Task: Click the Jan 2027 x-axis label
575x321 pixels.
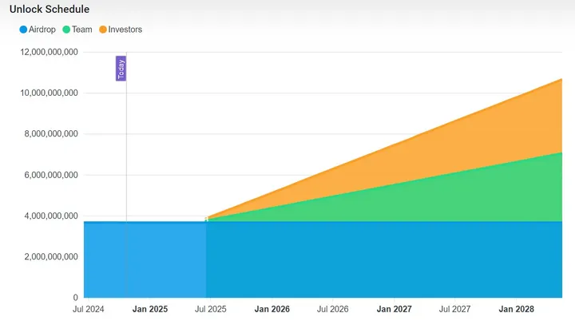Action: click(x=394, y=308)
